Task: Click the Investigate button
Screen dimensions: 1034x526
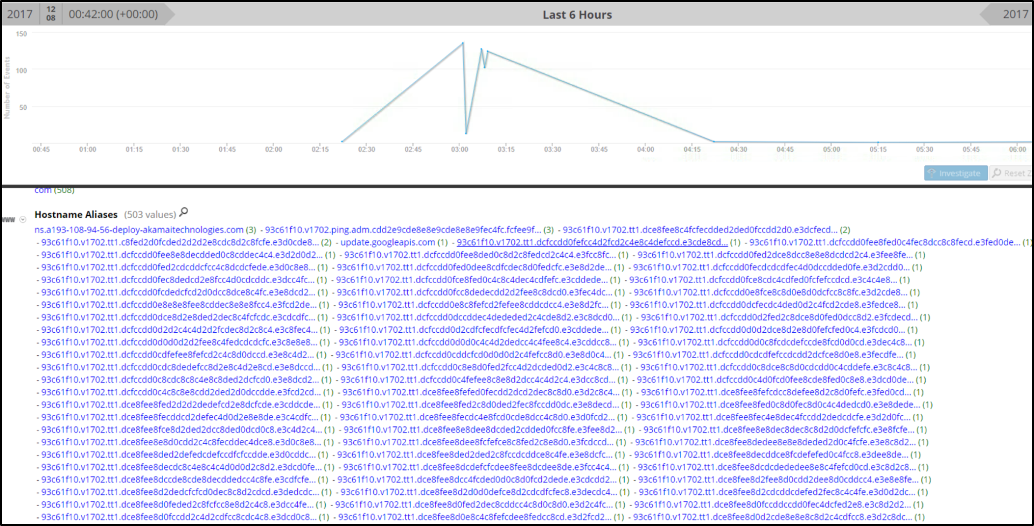Action: (x=956, y=173)
